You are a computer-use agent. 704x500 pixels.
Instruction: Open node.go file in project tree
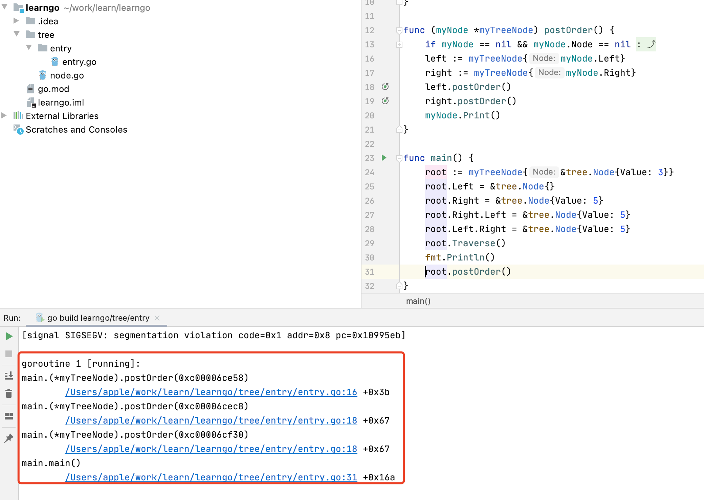click(67, 75)
